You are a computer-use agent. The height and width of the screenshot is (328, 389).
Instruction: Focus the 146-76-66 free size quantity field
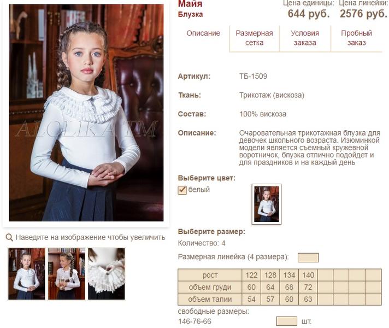pyautogui.click(x=287, y=321)
